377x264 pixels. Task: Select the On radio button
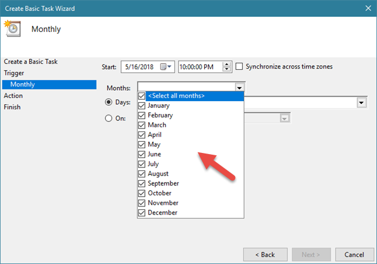(108, 118)
